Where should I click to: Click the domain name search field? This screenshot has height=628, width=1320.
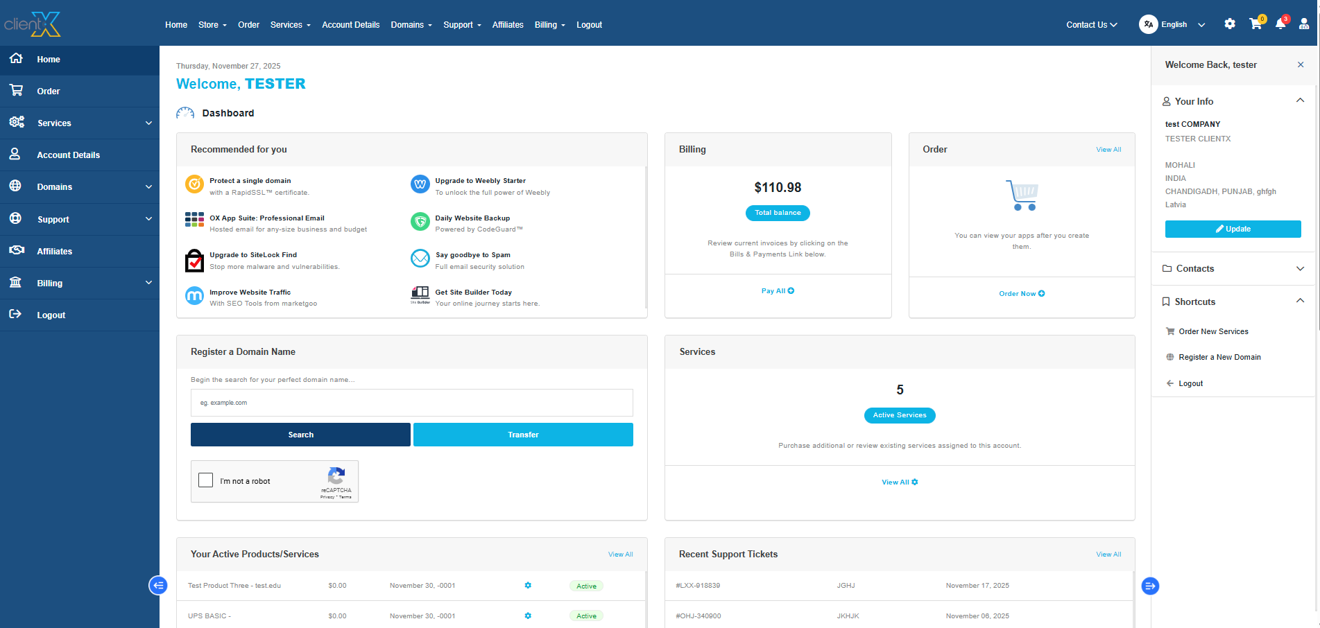coord(411,403)
